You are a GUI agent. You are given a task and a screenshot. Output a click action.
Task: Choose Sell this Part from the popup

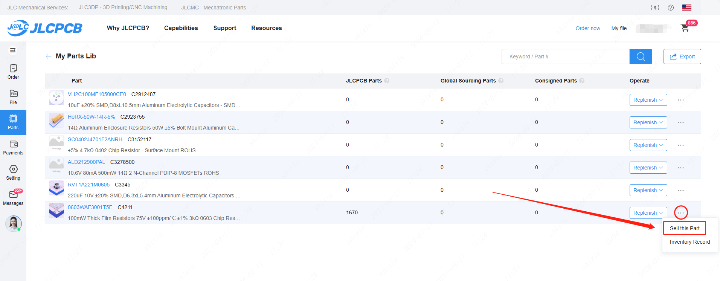point(685,228)
